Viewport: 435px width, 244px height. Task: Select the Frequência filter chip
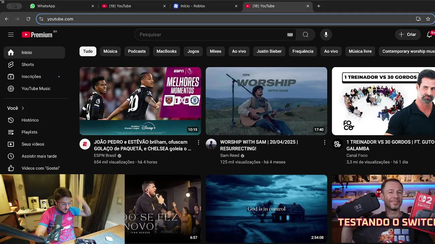(x=303, y=51)
